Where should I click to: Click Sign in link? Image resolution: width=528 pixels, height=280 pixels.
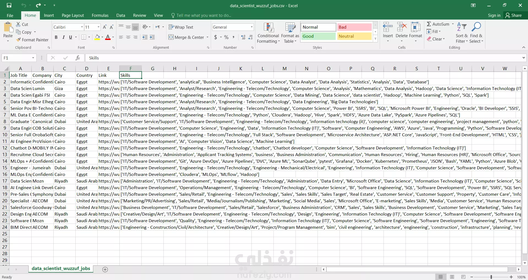point(494,15)
